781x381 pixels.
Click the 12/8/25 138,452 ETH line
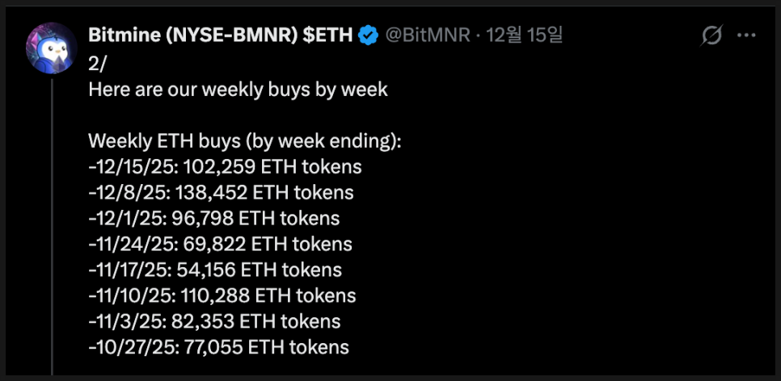pyautogui.click(x=221, y=193)
